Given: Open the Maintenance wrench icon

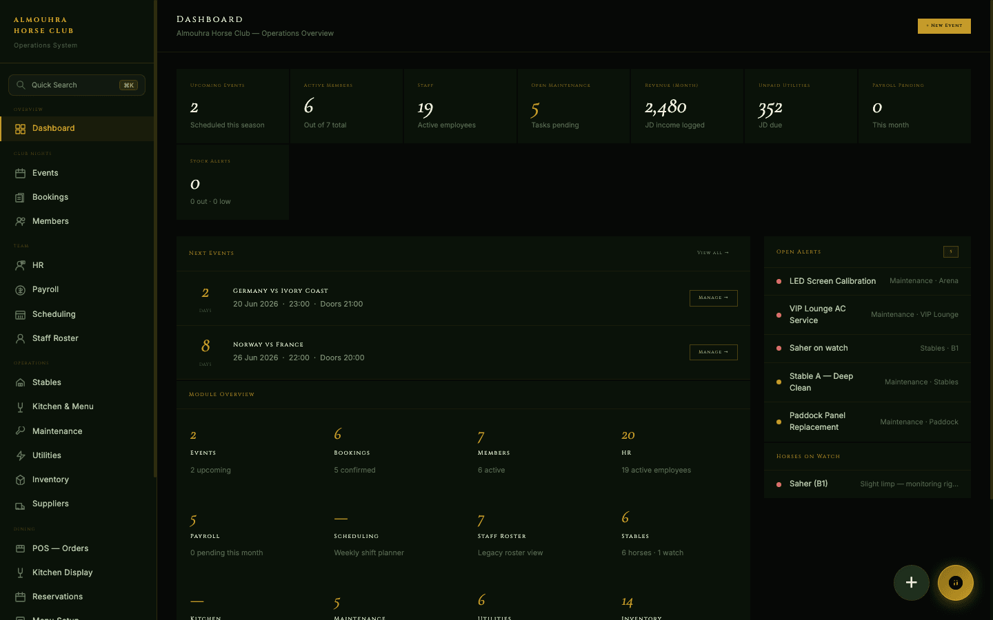Looking at the screenshot, I should (x=20, y=431).
